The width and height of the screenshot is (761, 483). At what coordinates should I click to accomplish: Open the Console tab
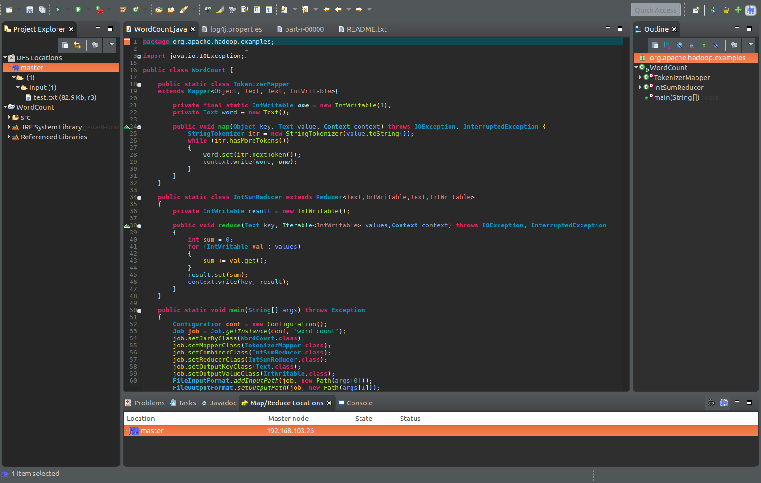(x=356, y=403)
